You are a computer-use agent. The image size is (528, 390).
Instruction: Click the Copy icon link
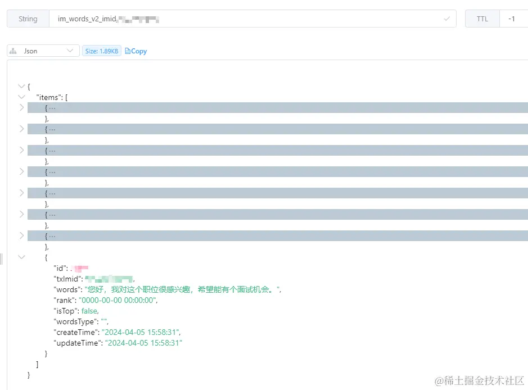pyautogui.click(x=136, y=51)
